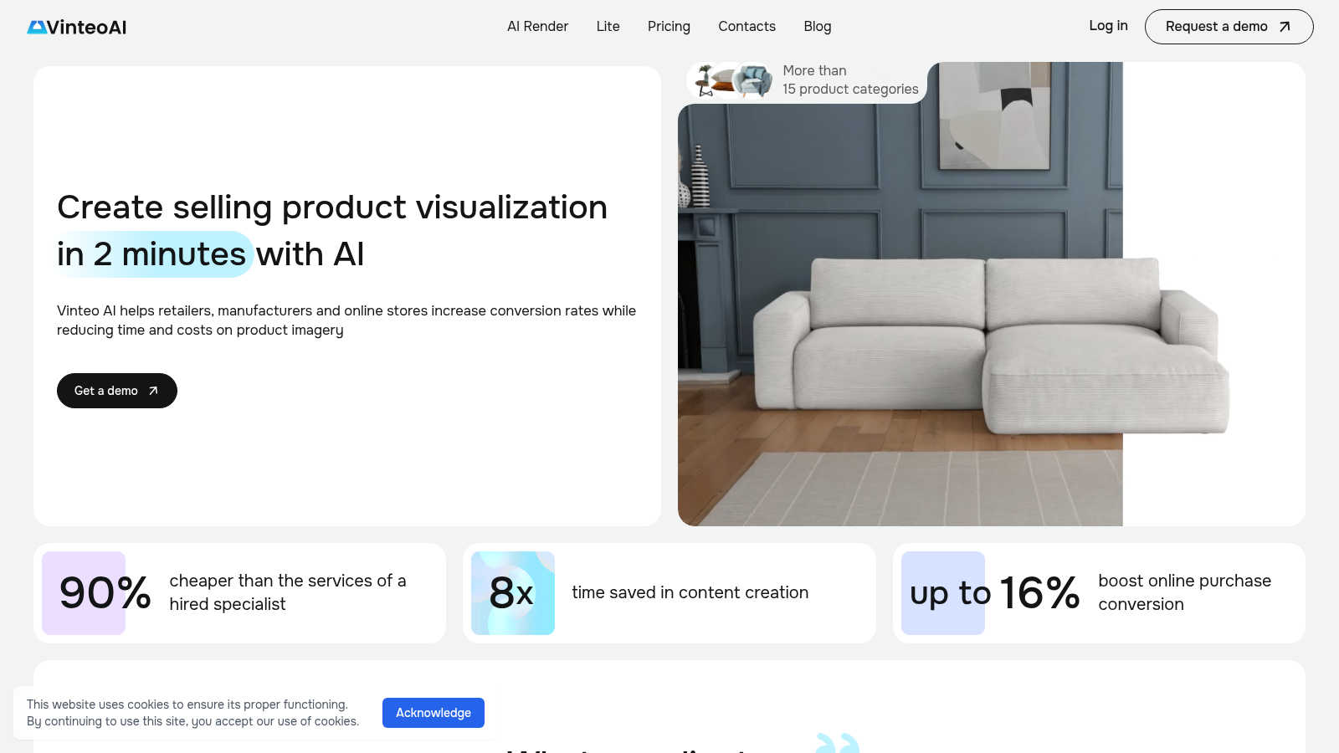Viewport: 1339px width, 753px height.
Task: Click the Vinteo AI description paragraph
Action: coord(346,320)
